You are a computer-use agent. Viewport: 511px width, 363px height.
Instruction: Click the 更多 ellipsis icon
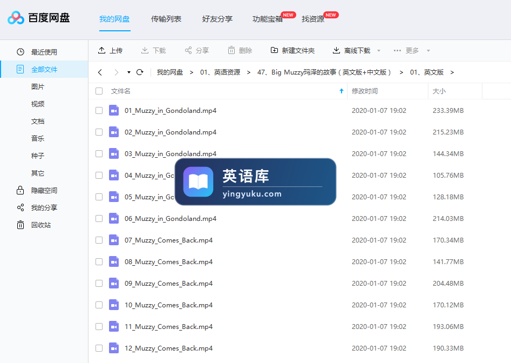pyautogui.click(x=397, y=51)
